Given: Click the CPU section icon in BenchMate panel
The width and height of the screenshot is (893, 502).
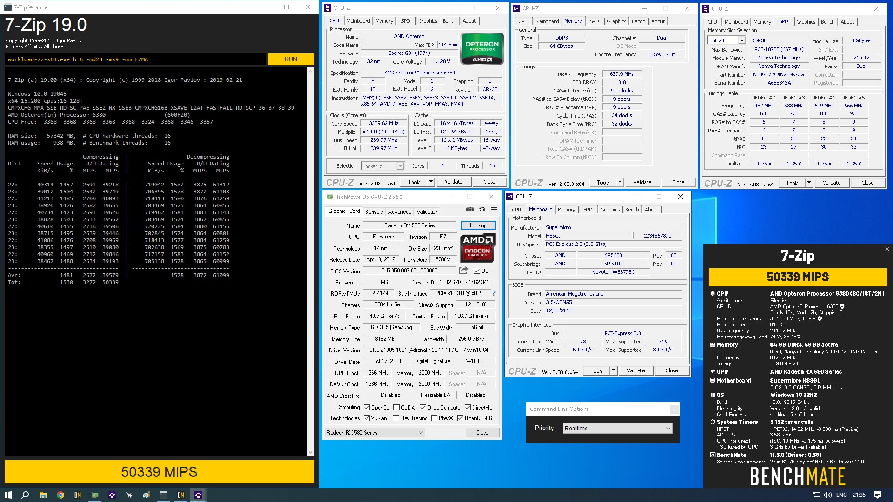Looking at the screenshot, I should click(713, 293).
